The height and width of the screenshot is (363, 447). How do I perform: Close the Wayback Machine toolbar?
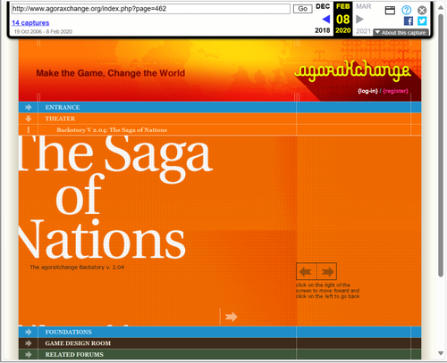[x=422, y=11]
